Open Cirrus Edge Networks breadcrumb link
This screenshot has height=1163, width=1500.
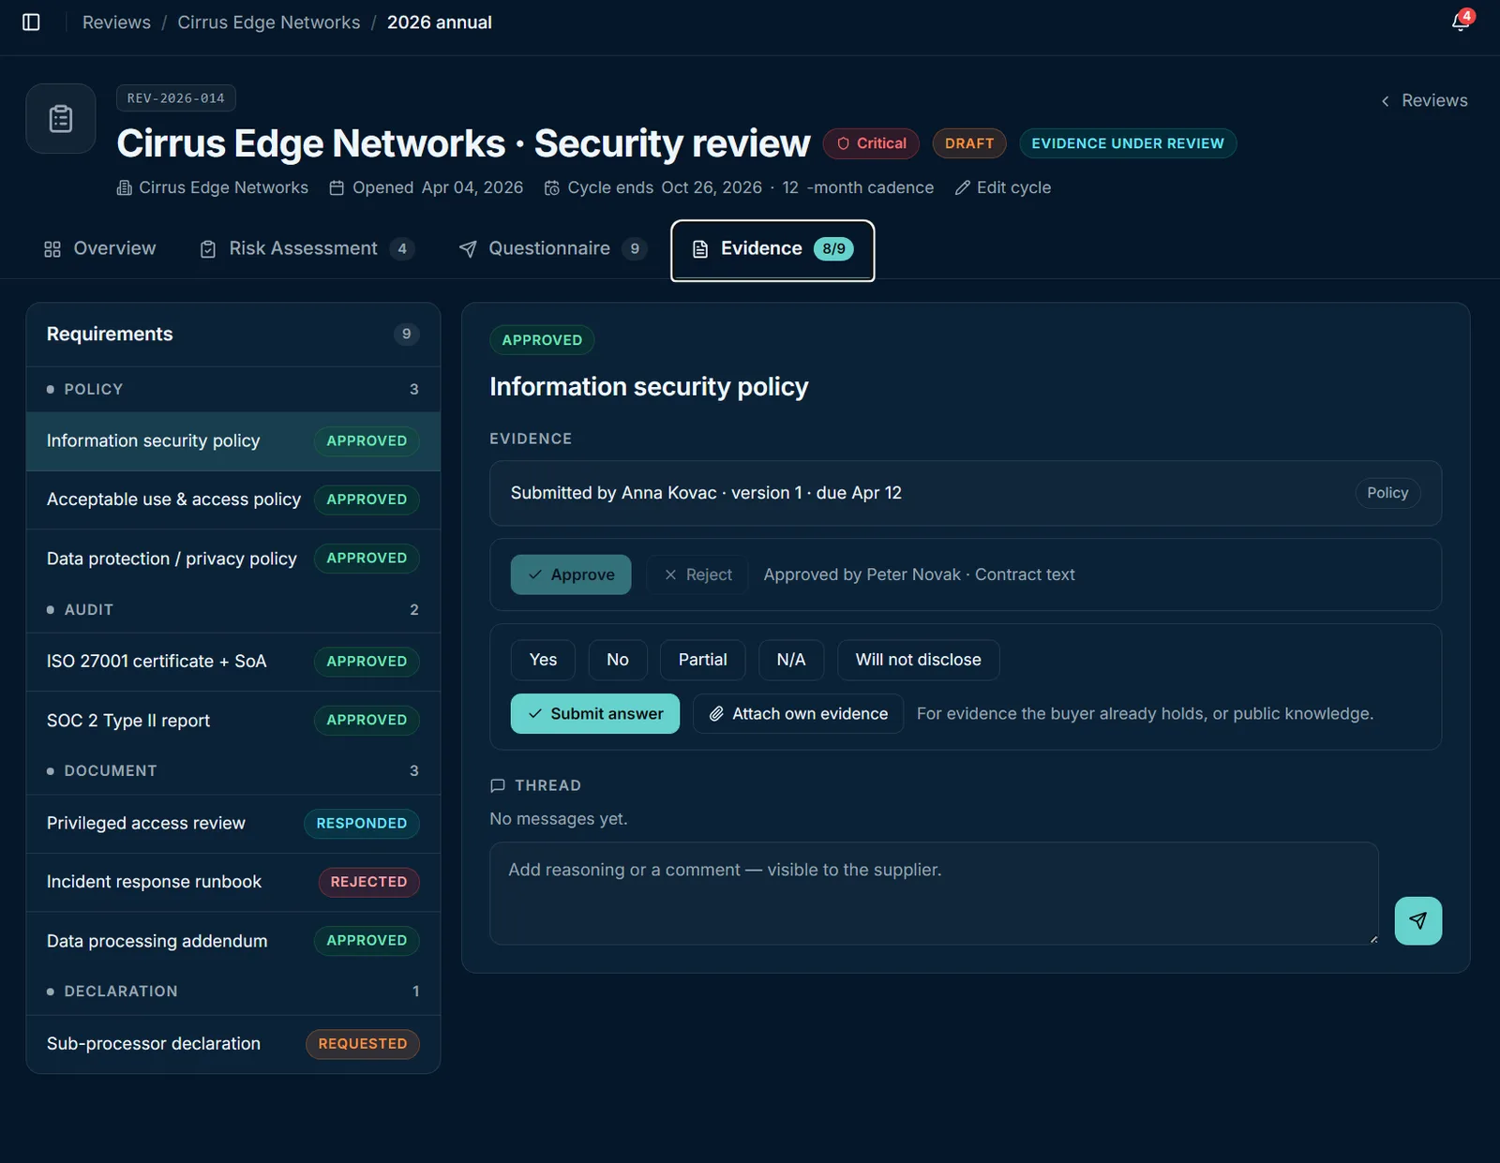coord(269,22)
